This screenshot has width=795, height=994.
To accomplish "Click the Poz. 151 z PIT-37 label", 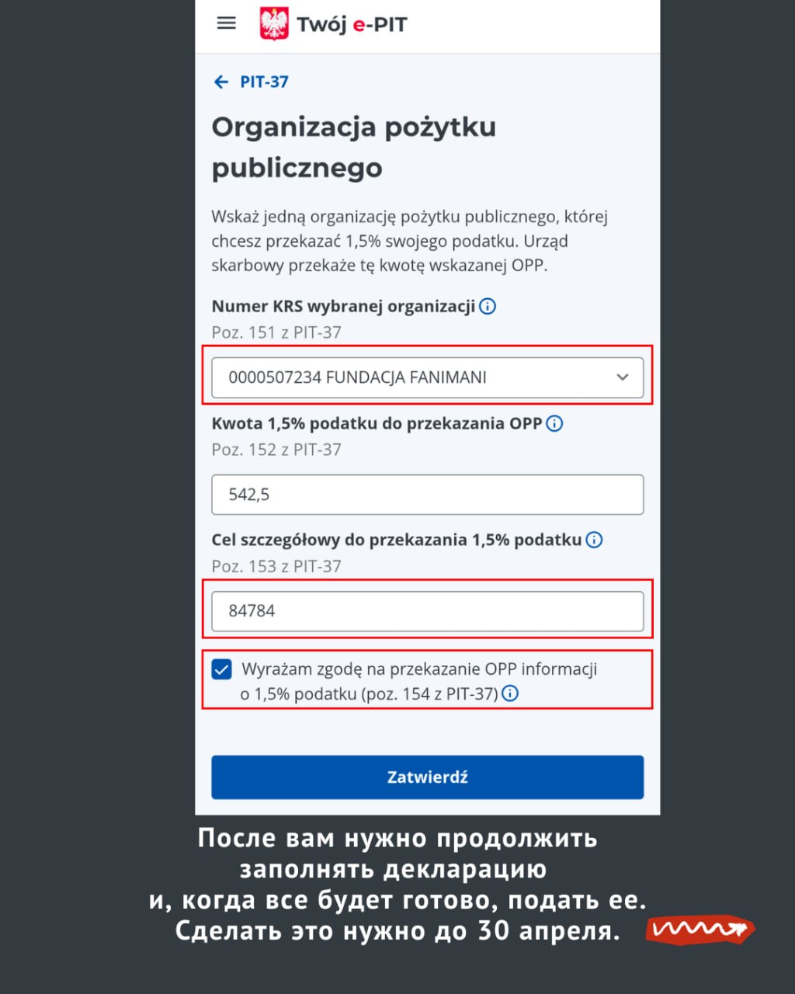I will tap(276, 332).
